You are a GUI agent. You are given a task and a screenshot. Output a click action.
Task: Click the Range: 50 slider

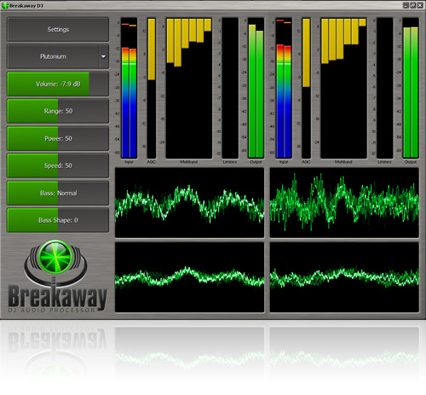pos(58,111)
